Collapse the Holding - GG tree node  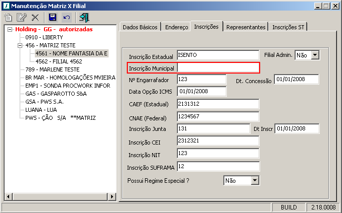click(10, 29)
